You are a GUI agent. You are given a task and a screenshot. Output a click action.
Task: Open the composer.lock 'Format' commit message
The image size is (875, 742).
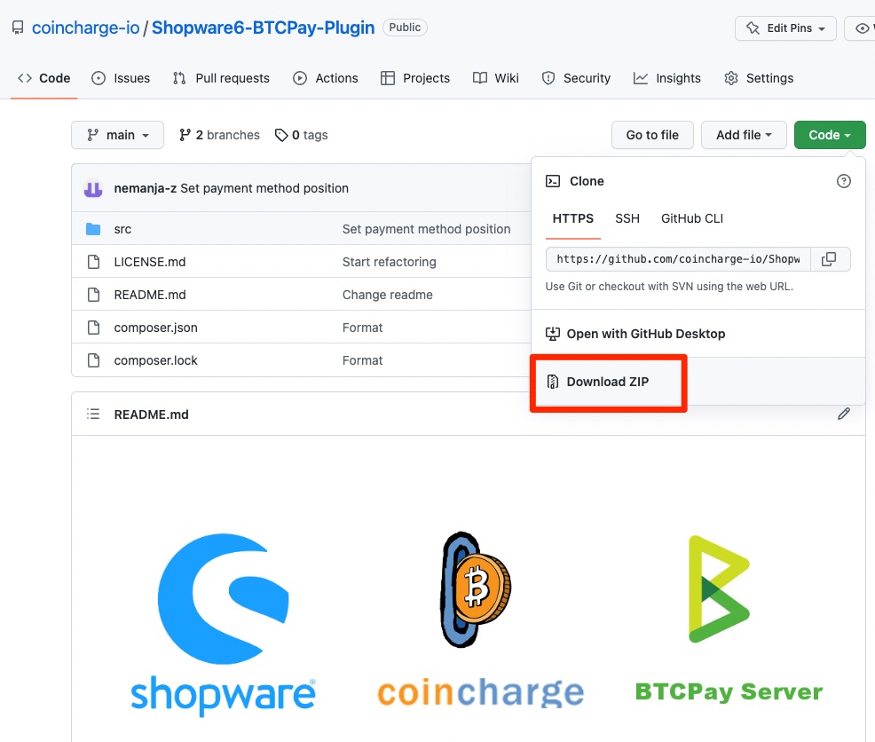tap(362, 360)
